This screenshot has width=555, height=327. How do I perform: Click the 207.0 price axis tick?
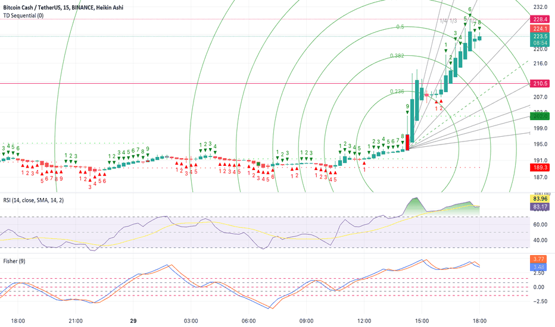540,97
